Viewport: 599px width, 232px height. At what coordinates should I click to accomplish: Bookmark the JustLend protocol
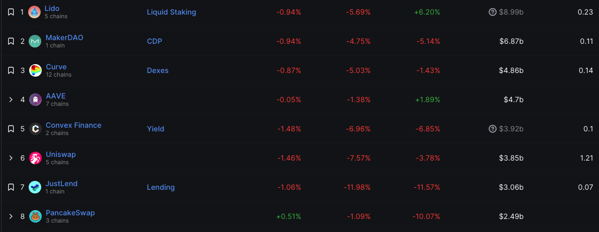click(11, 187)
